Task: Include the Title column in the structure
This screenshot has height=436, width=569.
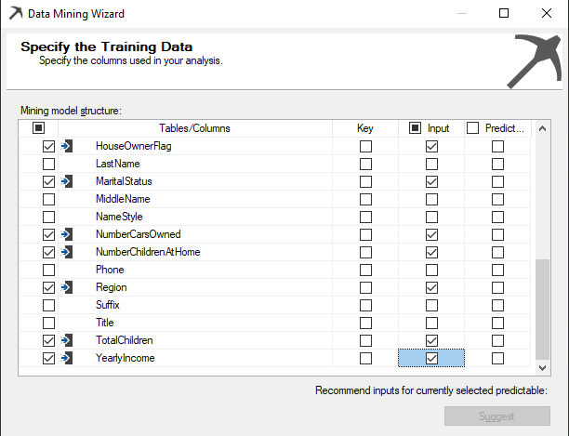Action: point(48,323)
